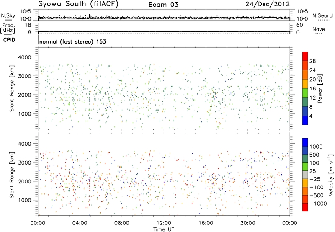Pick the light green 25–100 velocity segment

click(x=305, y=167)
